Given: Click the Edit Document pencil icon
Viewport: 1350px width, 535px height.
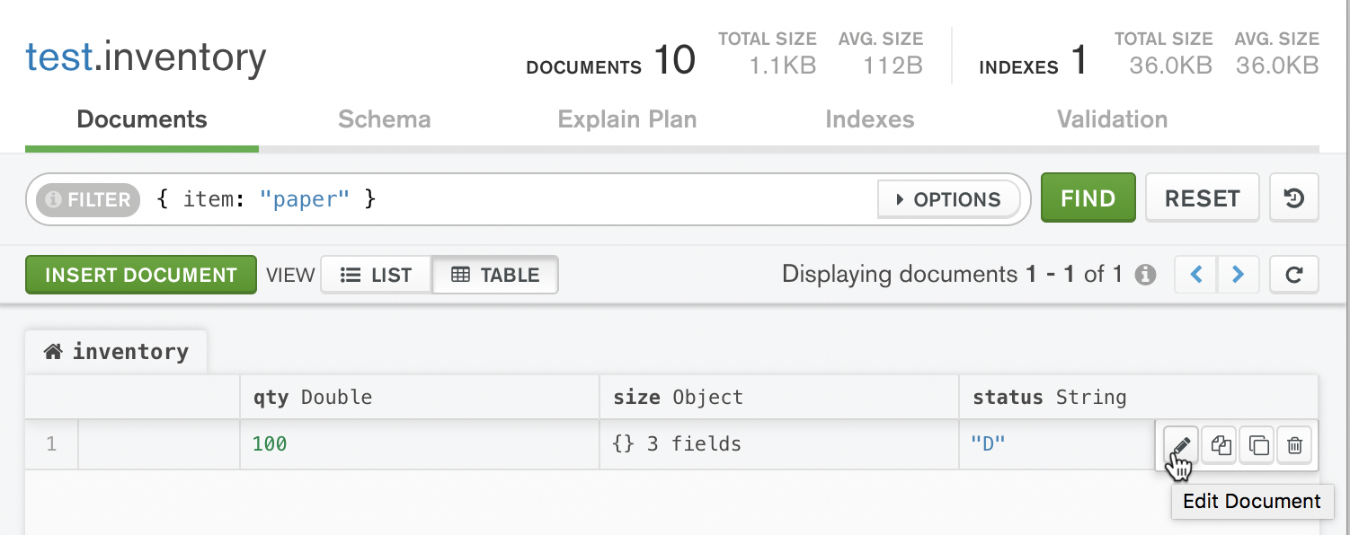Looking at the screenshot, I should click(1181, 444).
